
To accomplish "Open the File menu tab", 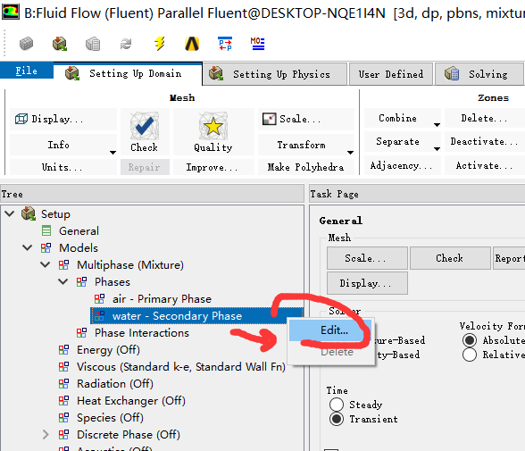I will (27, 71).
